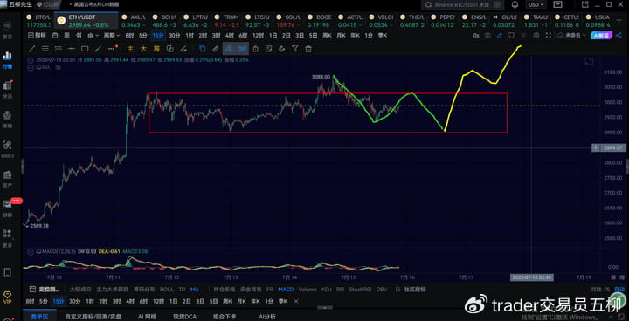Switch to the BTC ticker tab
This screenshot has height=321, width=629.
38,21
